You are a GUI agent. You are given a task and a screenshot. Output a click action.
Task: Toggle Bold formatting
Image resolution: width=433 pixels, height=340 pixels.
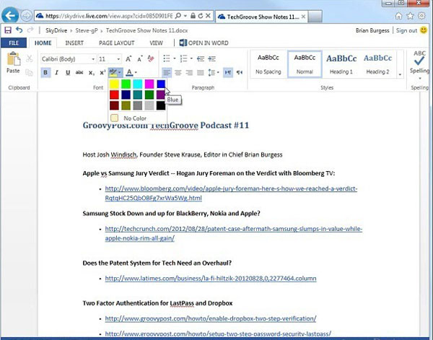[x=45, y=72]
